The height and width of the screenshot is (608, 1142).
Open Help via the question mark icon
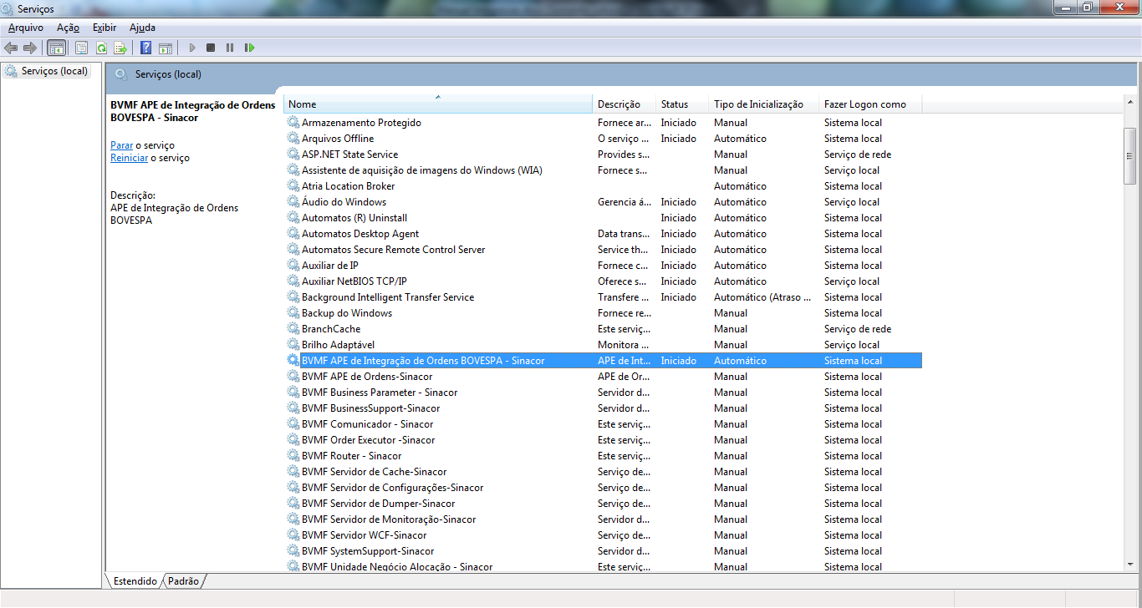pos(146,48)
